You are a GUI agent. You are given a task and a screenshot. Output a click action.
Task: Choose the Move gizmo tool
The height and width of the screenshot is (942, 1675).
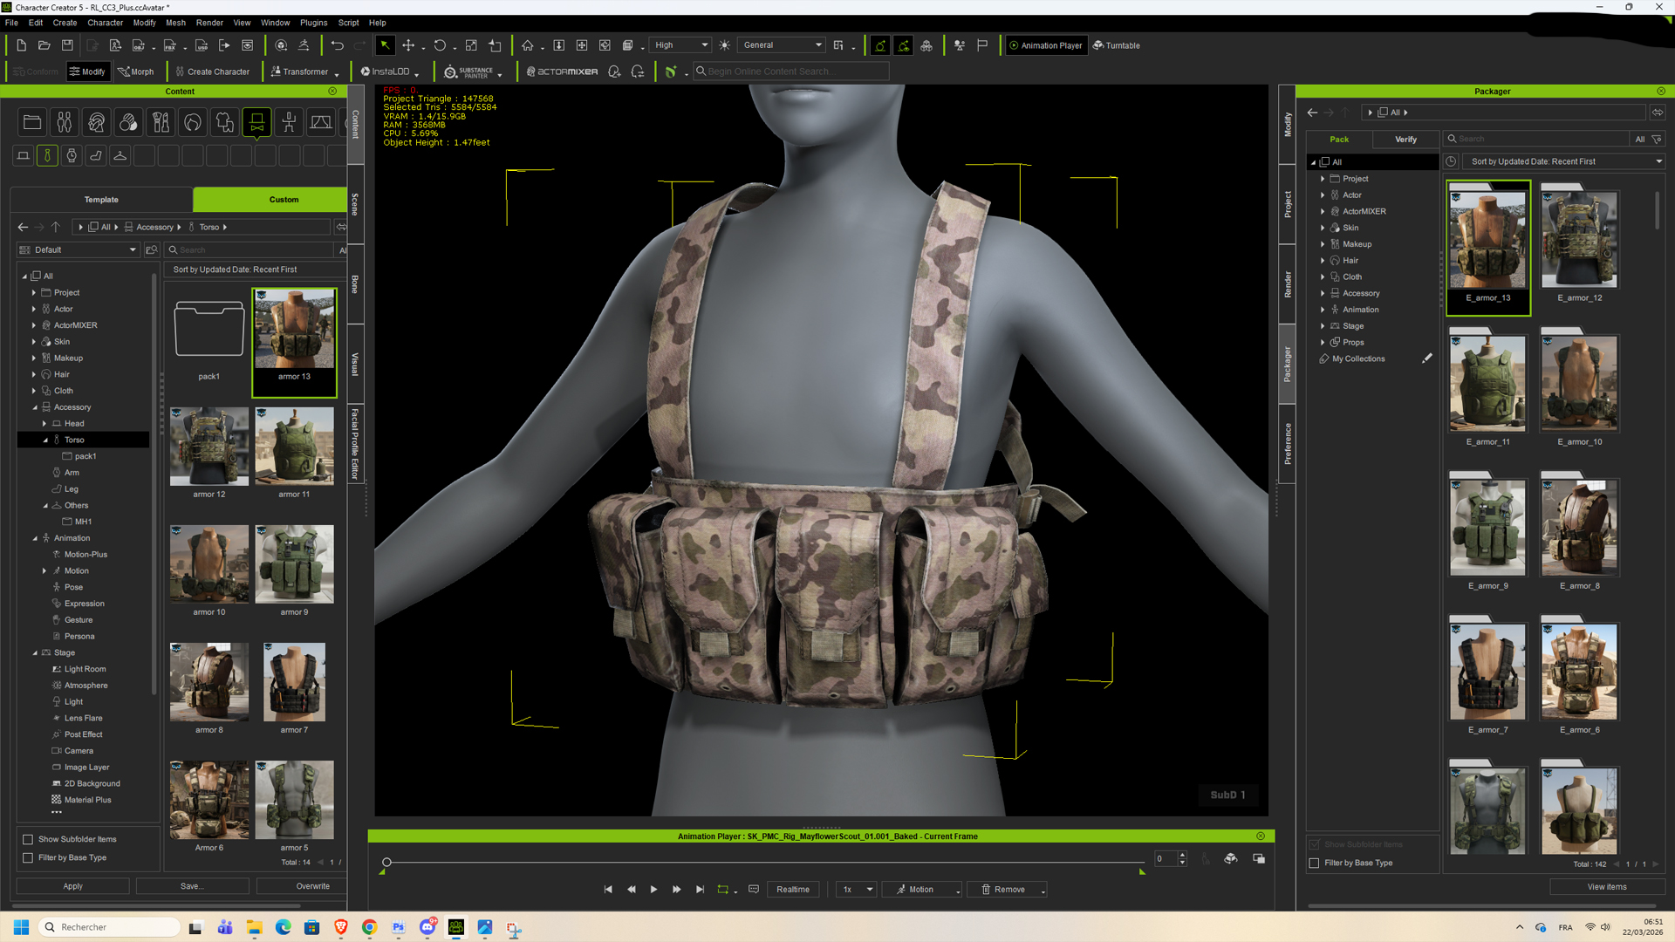click(408, 45)
